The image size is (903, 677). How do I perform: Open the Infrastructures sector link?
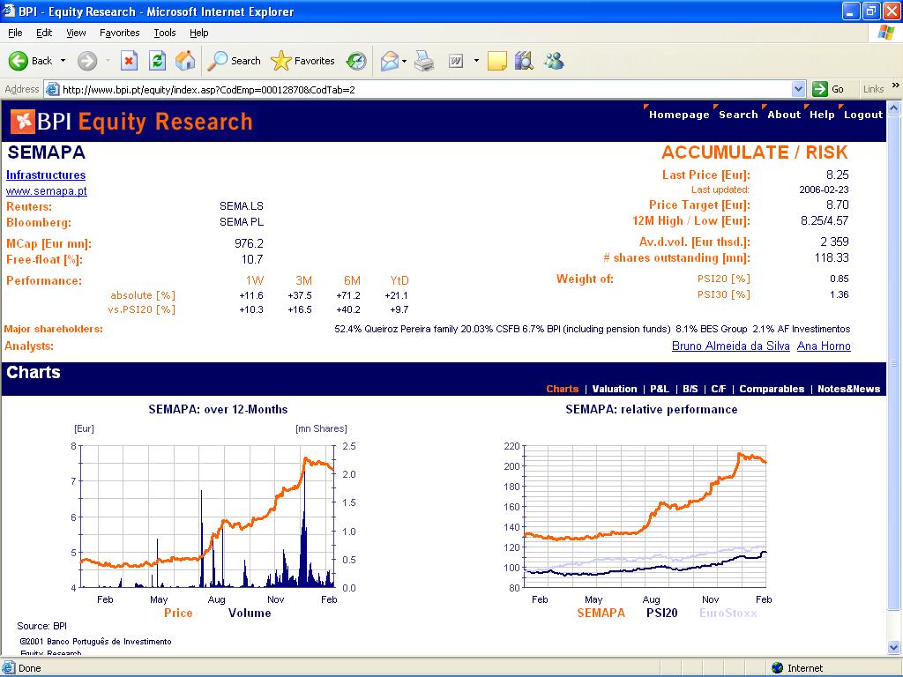tap(46, 175)
